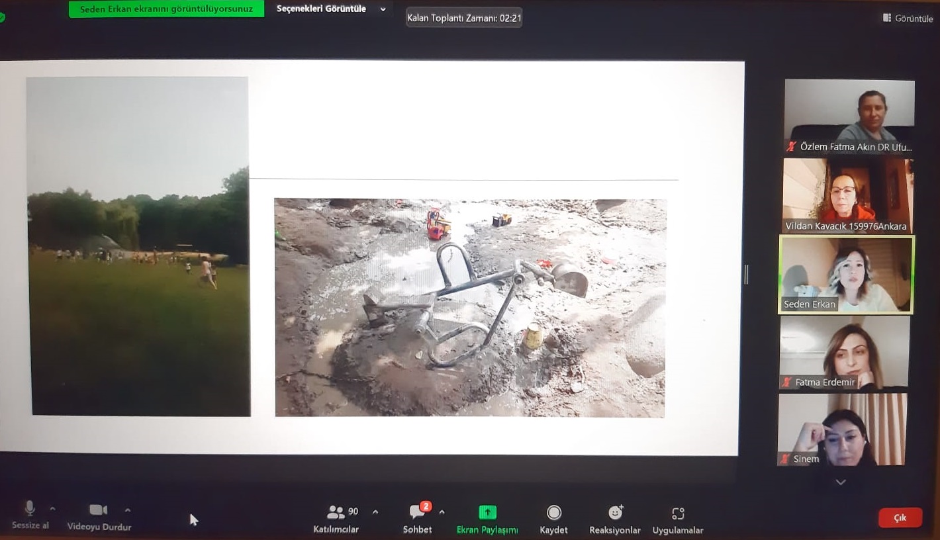Image resolution: width=940 pixels, height=540 pixels.
Task: Start recording with Kaydet button
Action: coord(554,519)
